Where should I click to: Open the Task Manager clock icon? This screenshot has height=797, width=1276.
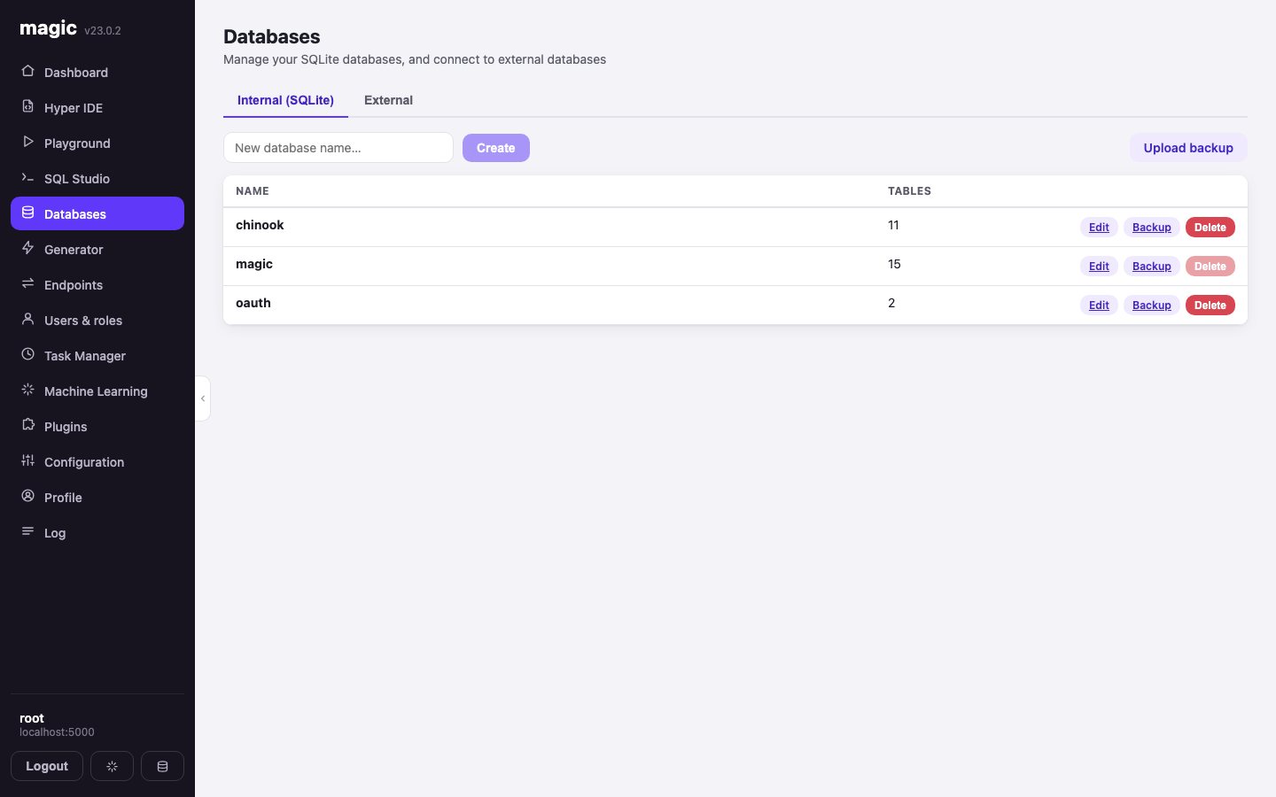click(x=27, y=354)
